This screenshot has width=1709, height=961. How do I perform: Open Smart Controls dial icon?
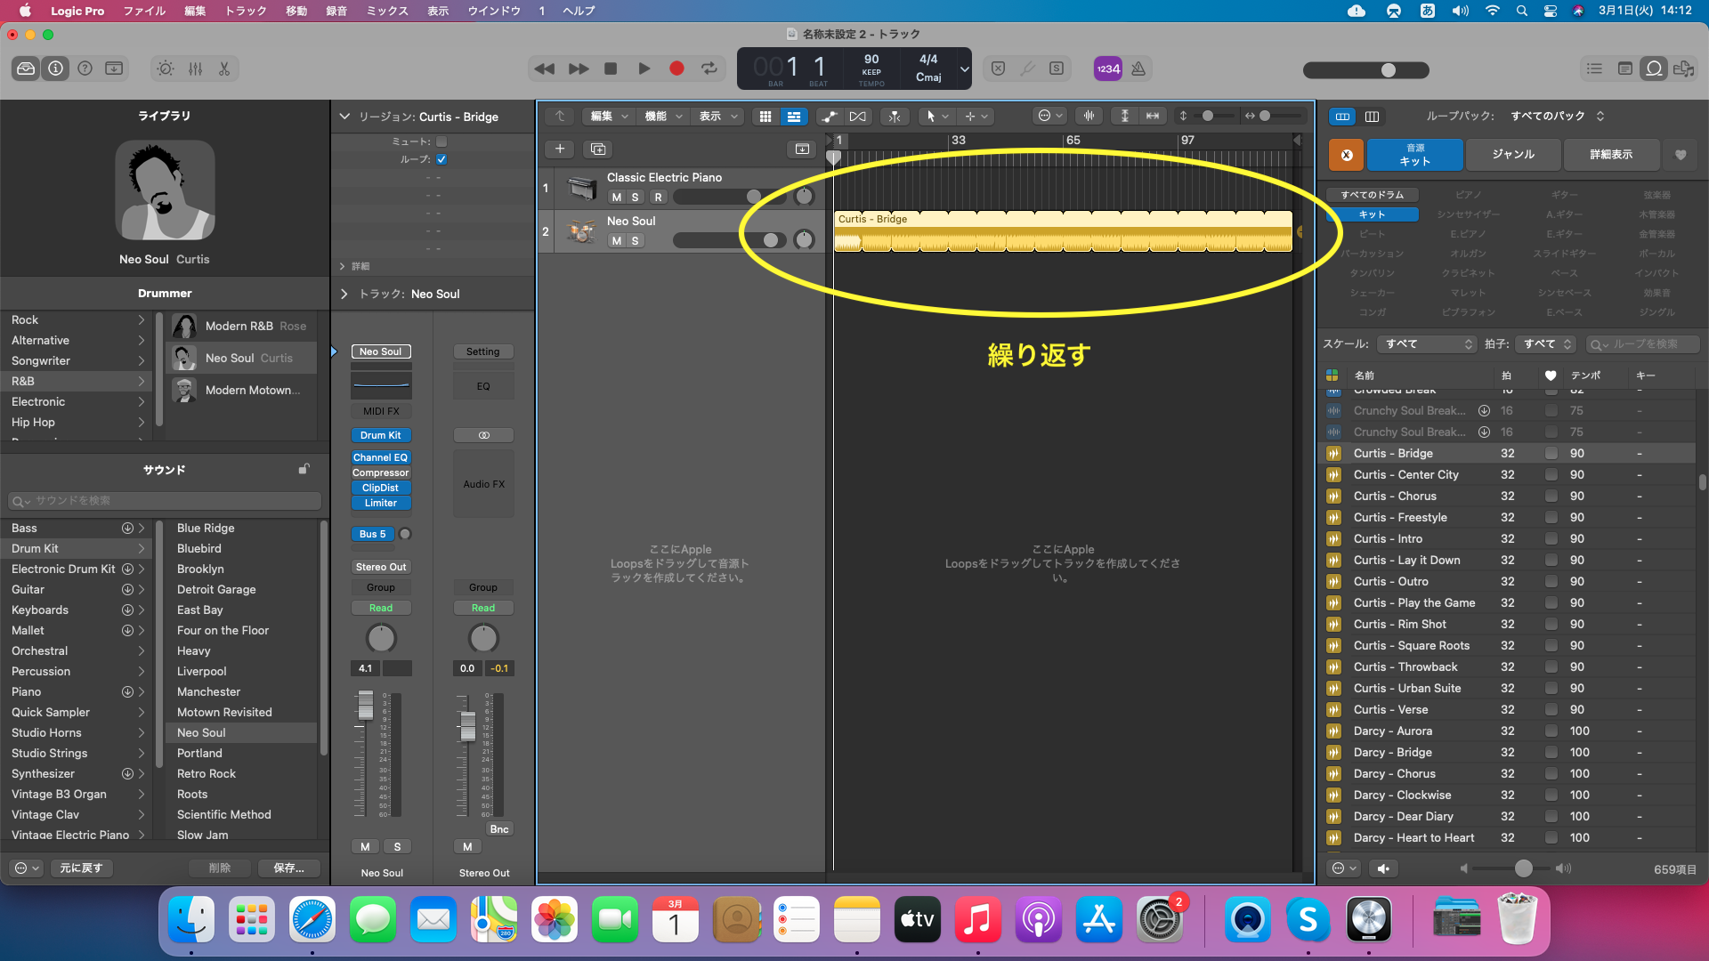(166, 69)
